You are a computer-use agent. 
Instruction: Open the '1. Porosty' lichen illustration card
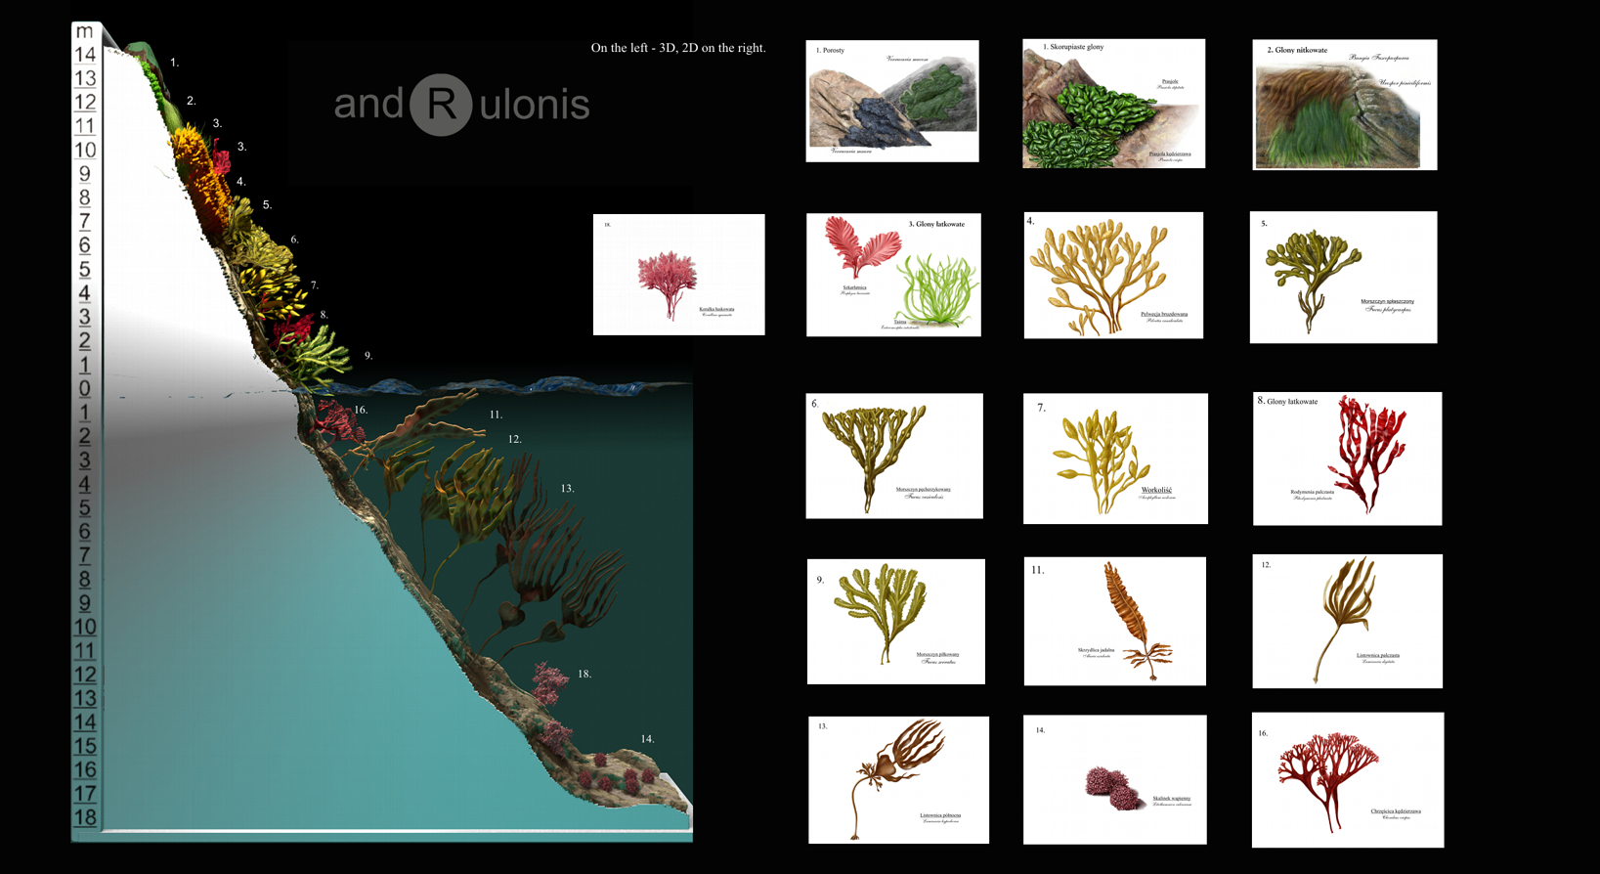[892, 101]
